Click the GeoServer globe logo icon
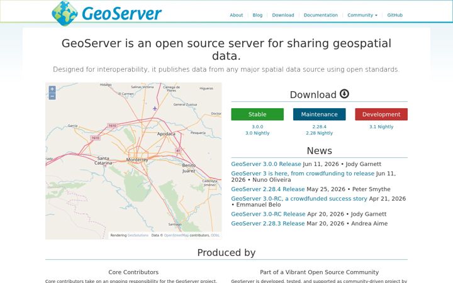 pyautogui.click(x=64, y=13)
